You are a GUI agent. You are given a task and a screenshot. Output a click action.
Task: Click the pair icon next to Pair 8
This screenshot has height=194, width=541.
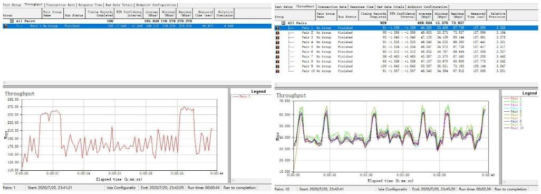pos(277,62)
